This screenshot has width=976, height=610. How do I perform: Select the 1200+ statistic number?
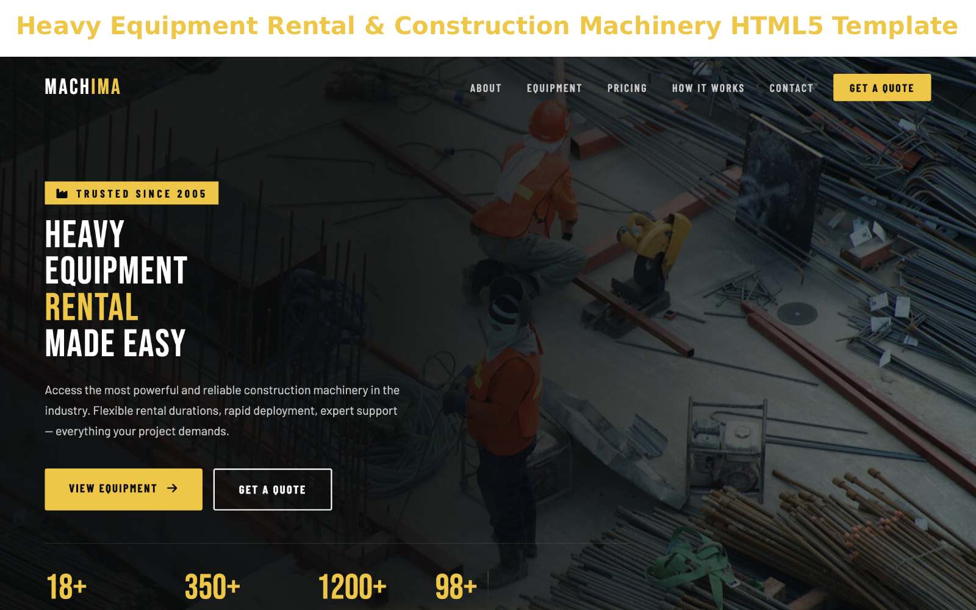(353, 587)
